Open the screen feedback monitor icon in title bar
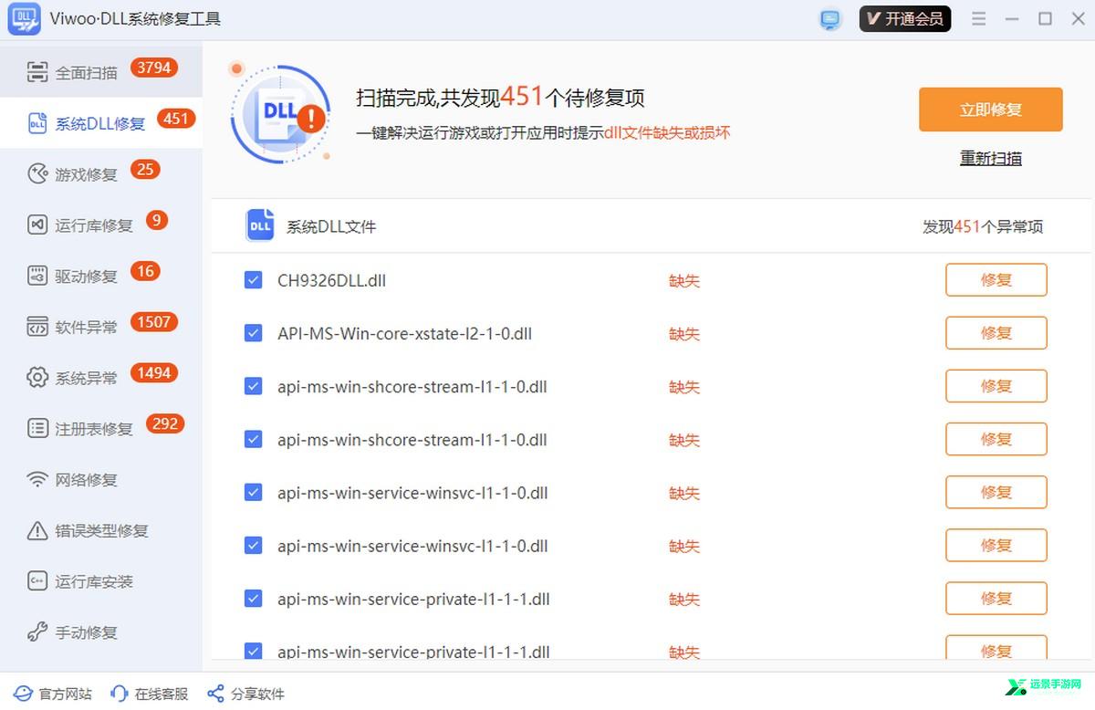Screen dimensions: 1095x710 pos(829,19)
